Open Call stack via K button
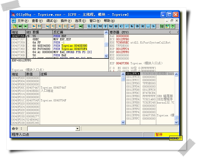Image resolution: width=197 pixels, height=158 pixels. click(x=132, y=26)
